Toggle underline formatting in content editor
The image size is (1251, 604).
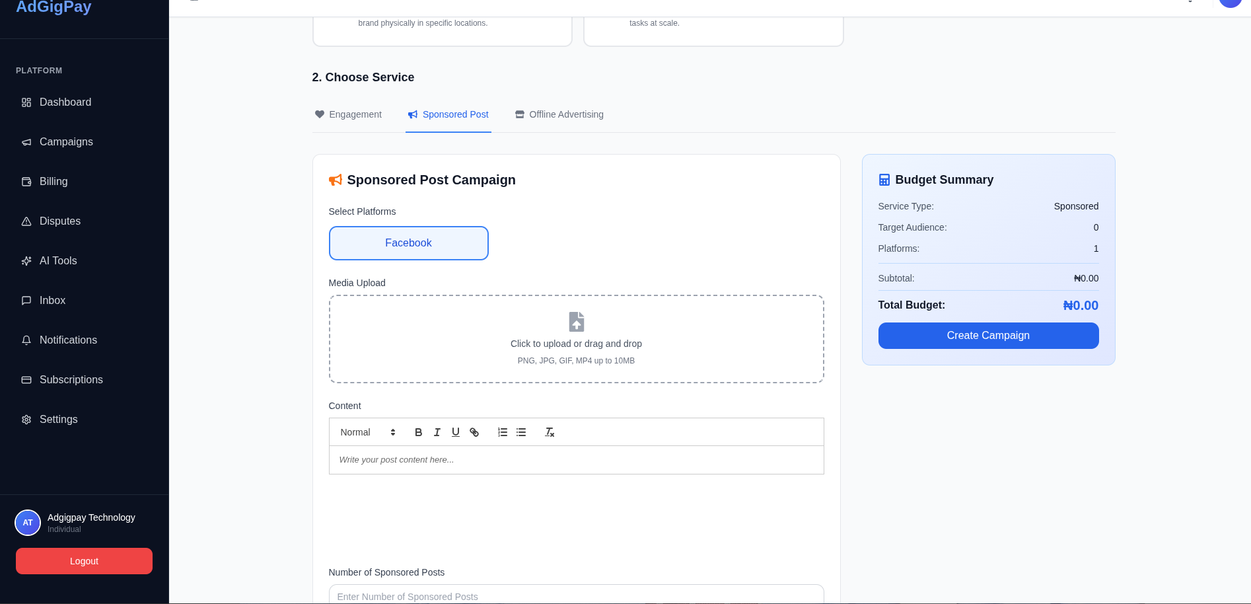[x=455, y=432]
